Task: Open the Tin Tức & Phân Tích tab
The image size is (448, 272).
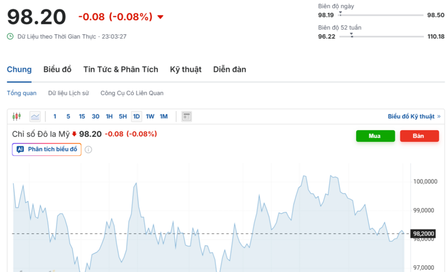Action: 120,70
